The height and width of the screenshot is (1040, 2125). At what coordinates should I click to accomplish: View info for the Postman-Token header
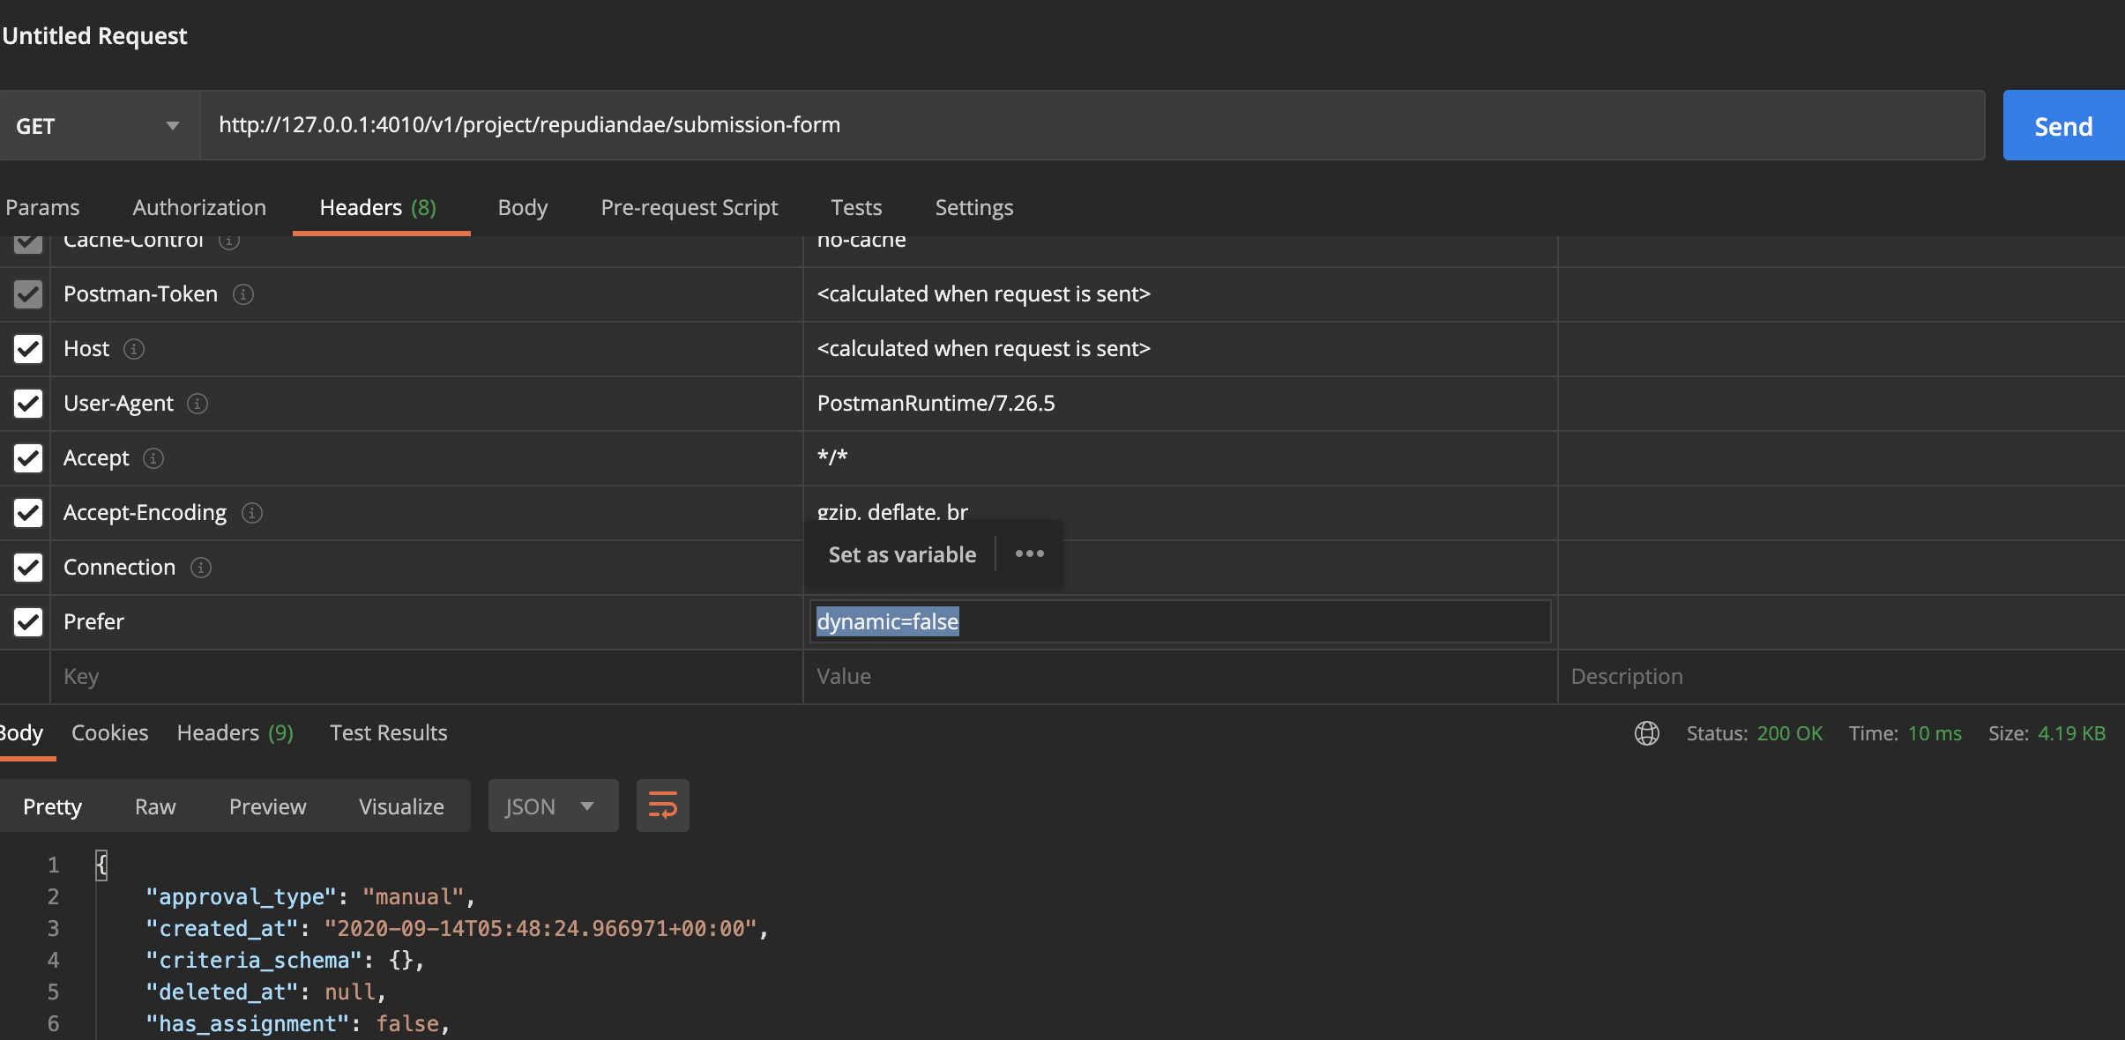242,294
